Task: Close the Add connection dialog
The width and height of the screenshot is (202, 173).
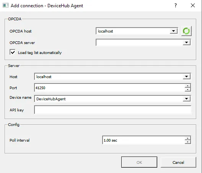Action: point(193,5)
